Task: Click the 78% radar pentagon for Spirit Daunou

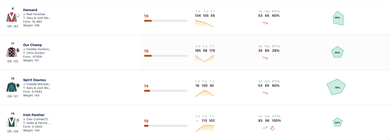Action: (336, 87)
